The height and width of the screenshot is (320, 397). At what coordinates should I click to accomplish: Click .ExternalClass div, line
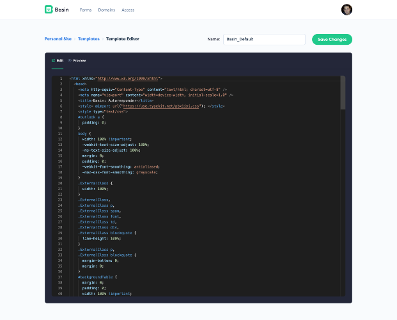[98, 227]
